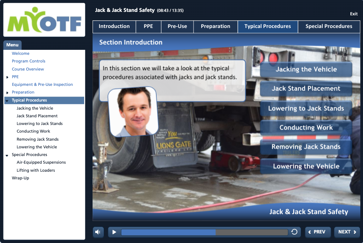363x243 pixels.
Task: Go back with the PREV button
Action: point(318,232)
